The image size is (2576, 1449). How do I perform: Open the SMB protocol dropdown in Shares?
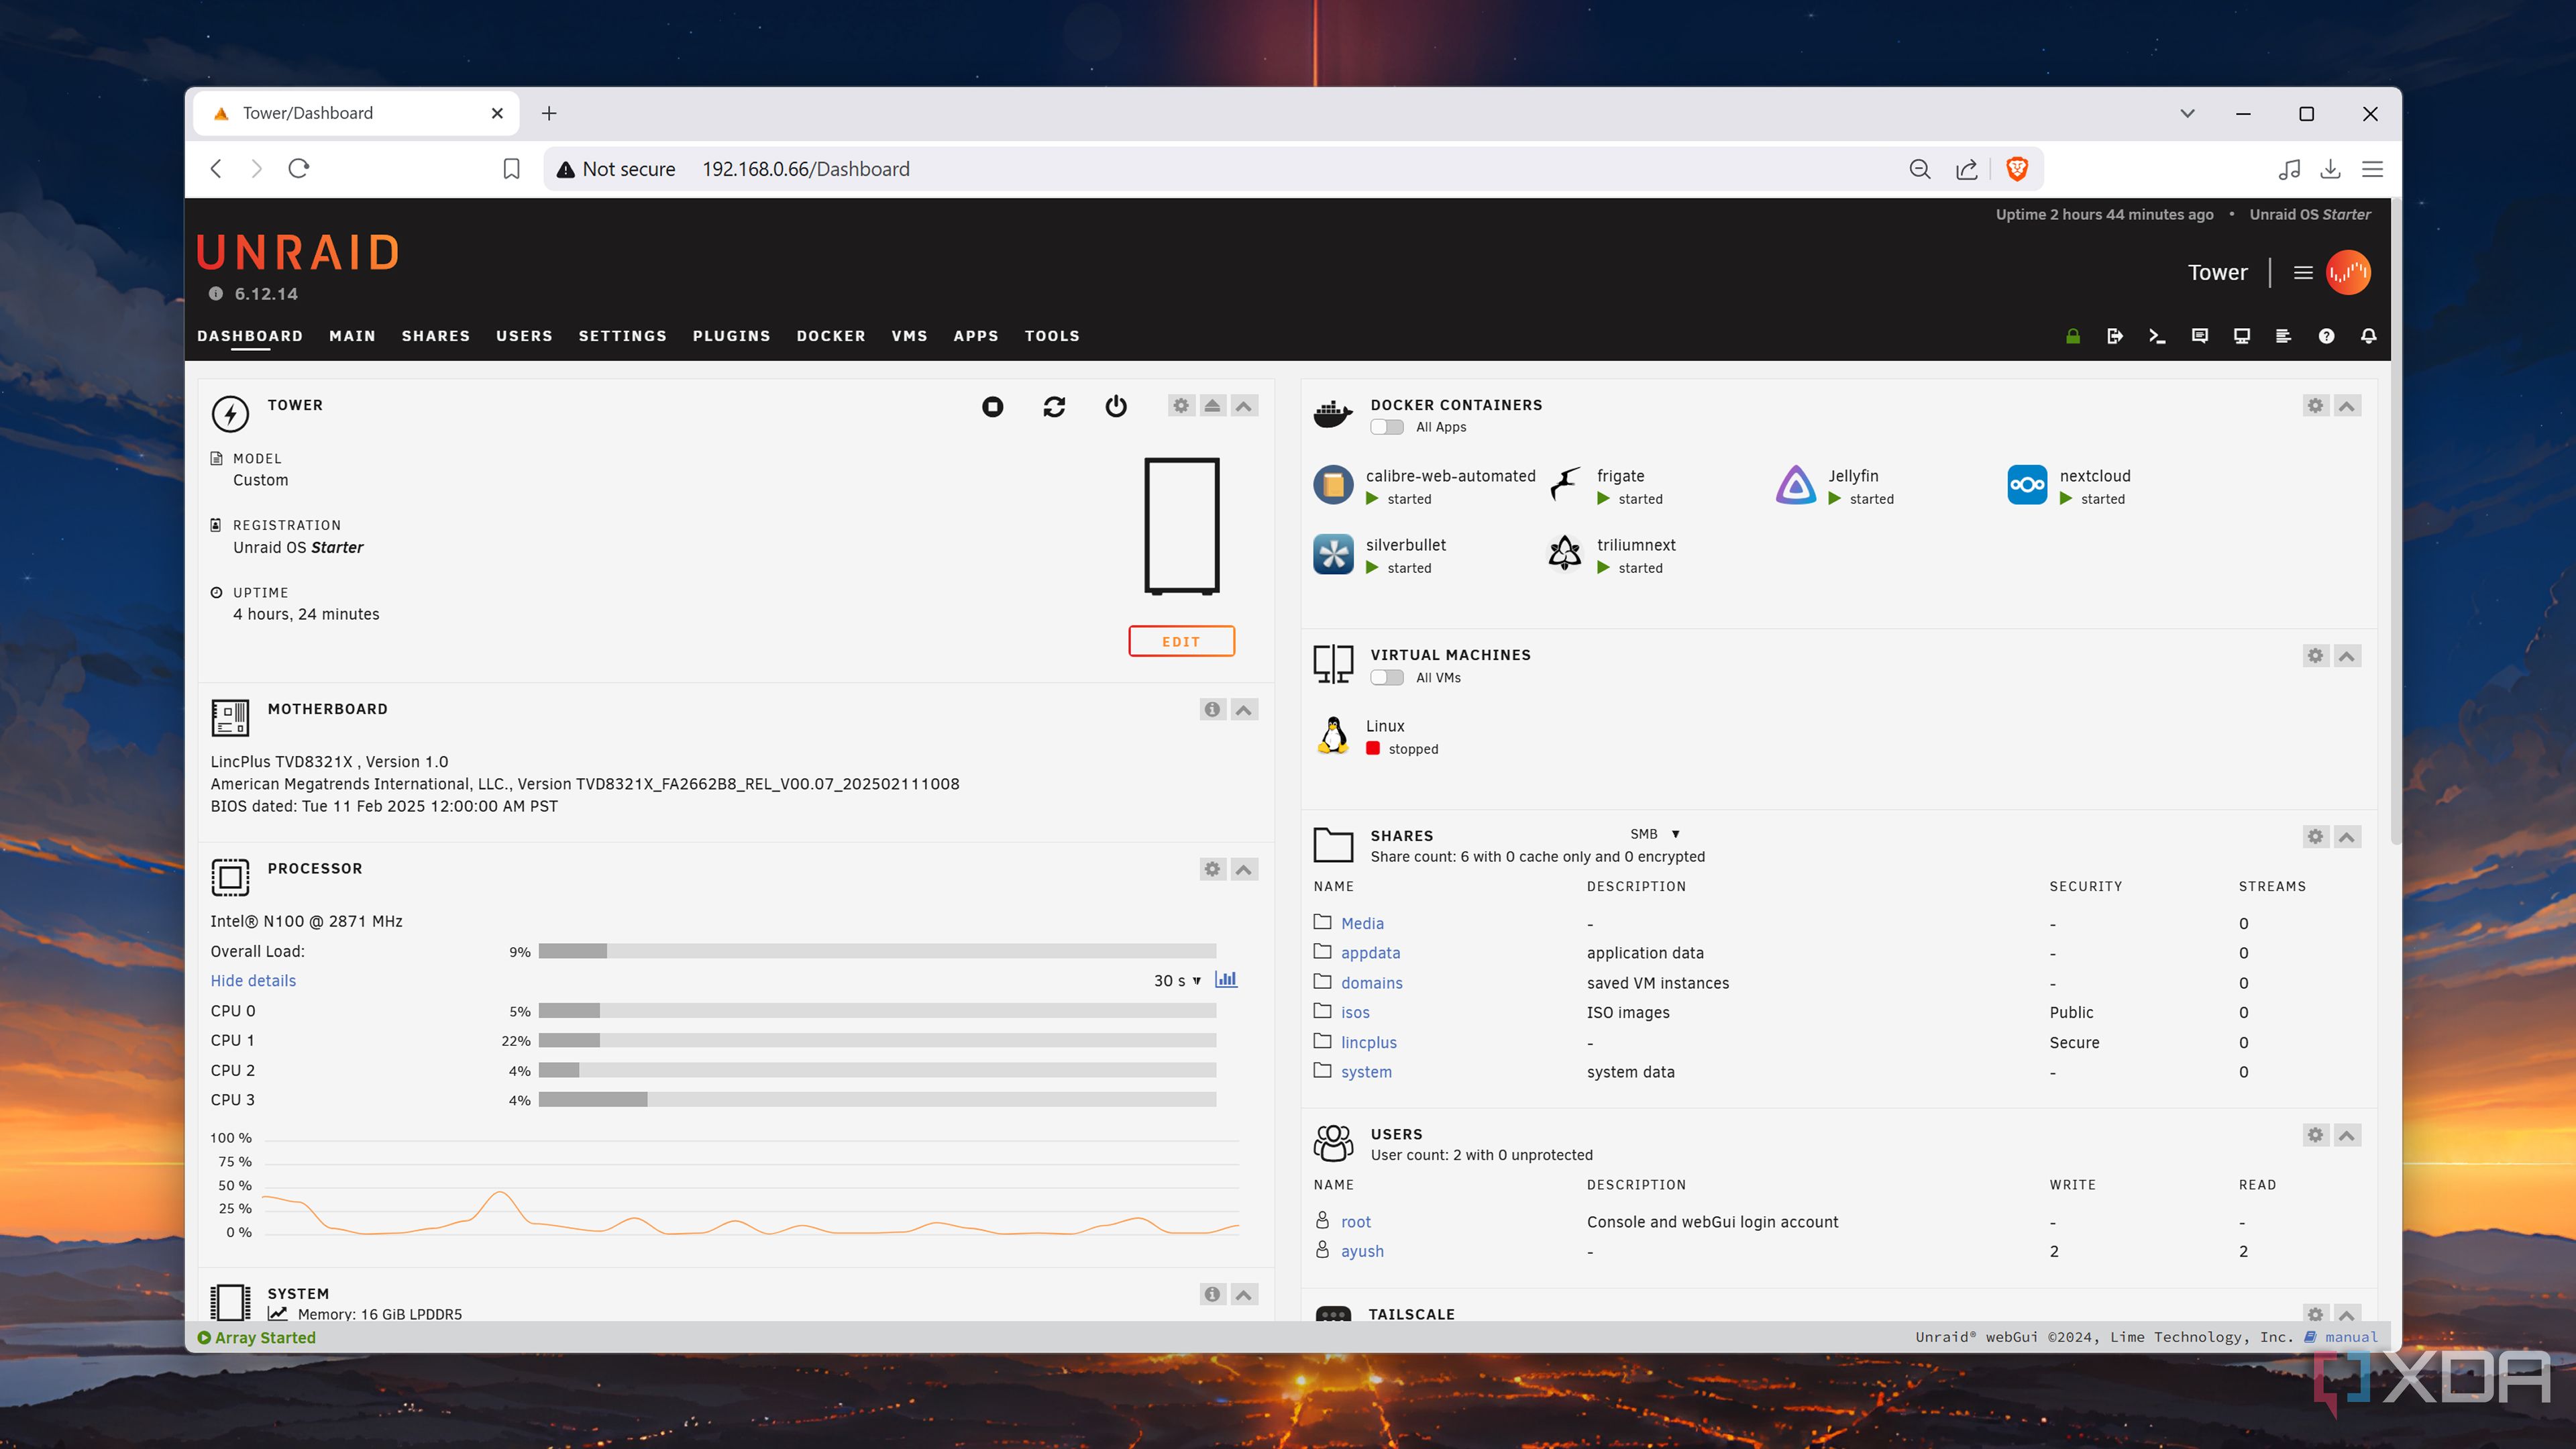(x=1655, y=834)
